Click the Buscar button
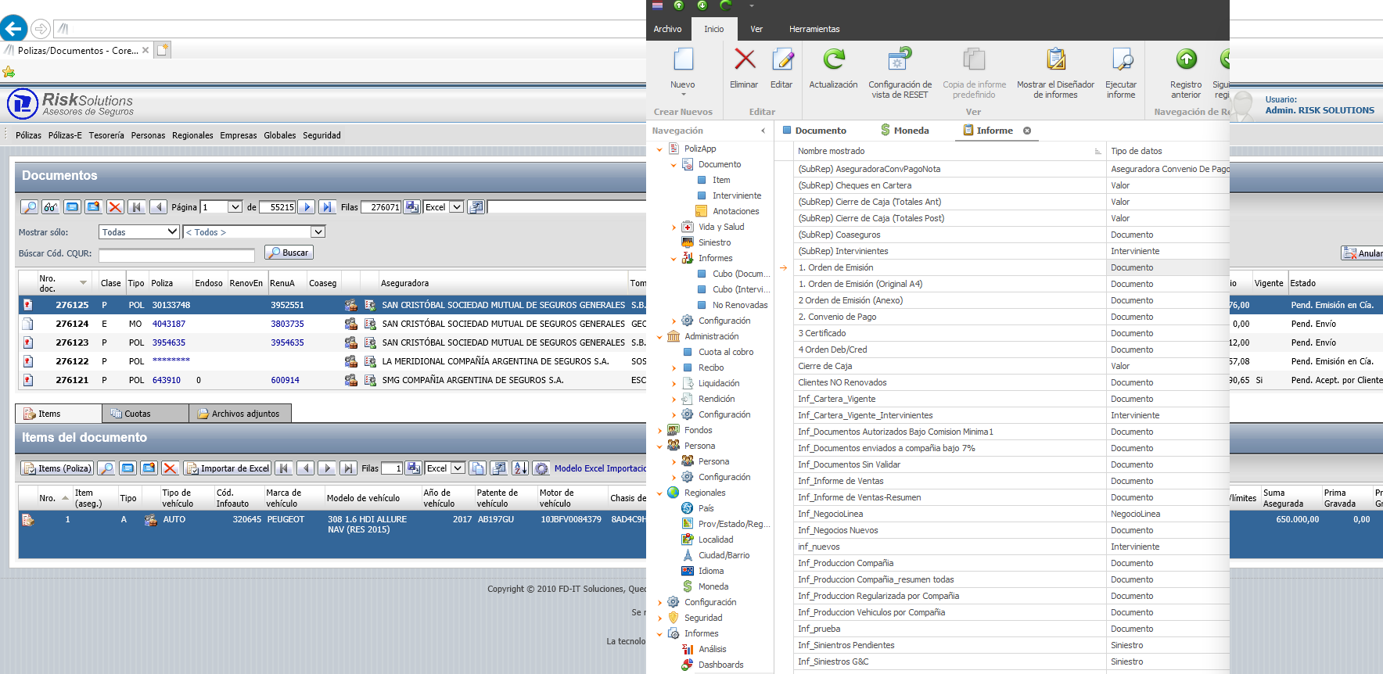This screenshot has width=1383, height=674. [289, 253]
